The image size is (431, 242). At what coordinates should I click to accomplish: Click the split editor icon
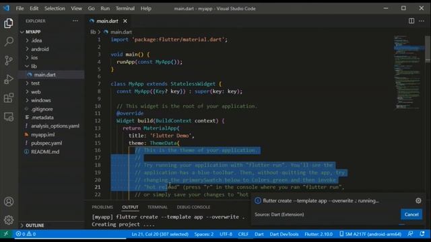(x=411, y=21)
